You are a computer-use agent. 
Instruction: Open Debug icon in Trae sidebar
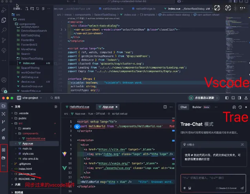pyautogui.click(x=4, y=138)
